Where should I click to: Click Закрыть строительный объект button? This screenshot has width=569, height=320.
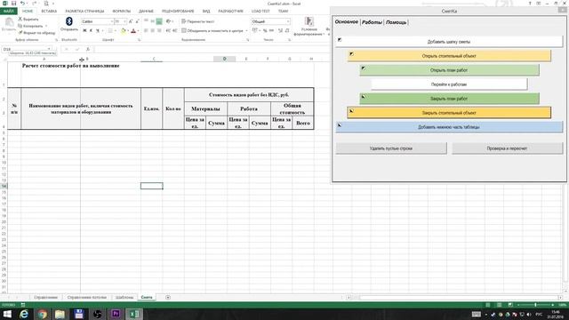449,113
